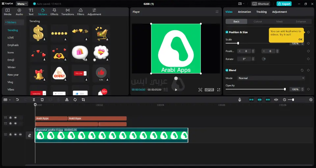Image resolution: width=316 pixels, height=168 pixels.
Task: Disable the Blend checkbox
Action: (x=227, y=70)
